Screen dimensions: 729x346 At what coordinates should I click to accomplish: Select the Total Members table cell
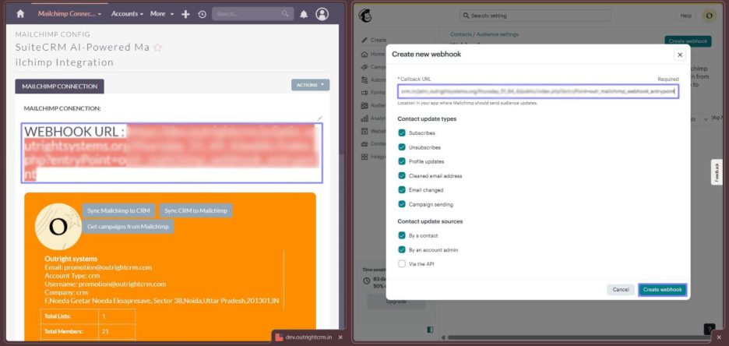pos(70,332)
